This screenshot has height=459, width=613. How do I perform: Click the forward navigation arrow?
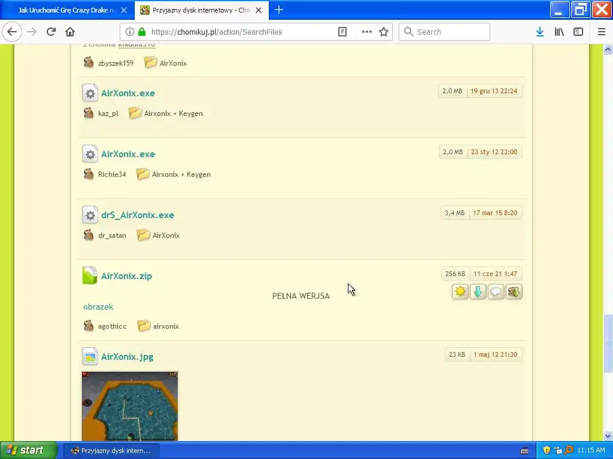click(x=32, y=32)
